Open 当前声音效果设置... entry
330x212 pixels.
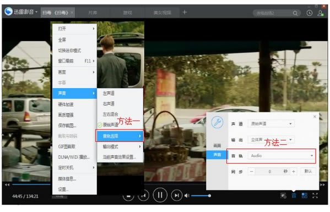point(120,157)
